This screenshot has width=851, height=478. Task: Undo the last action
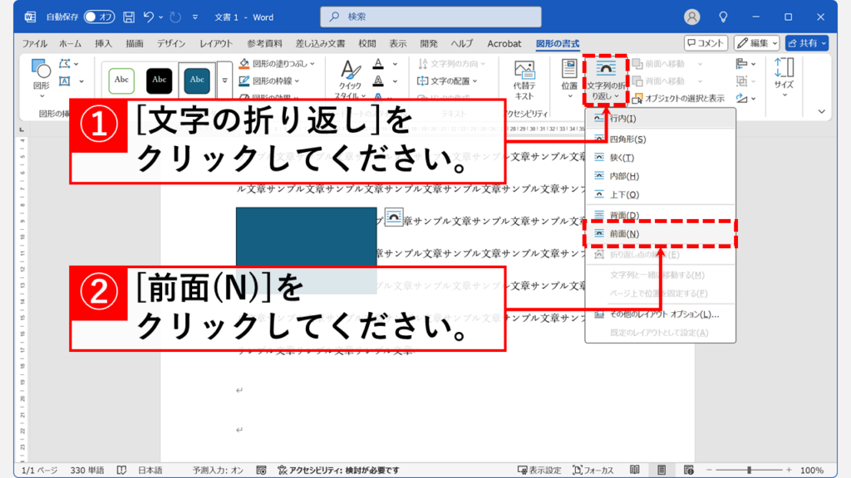pyautogui.click(x=148, y=17)
